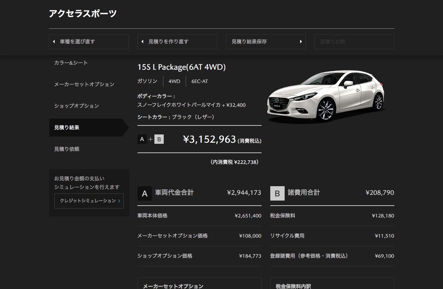This screenshot has width=443, height=289.
Task: Click the ¥128,180 value
Action: click(x=383, y=216)
